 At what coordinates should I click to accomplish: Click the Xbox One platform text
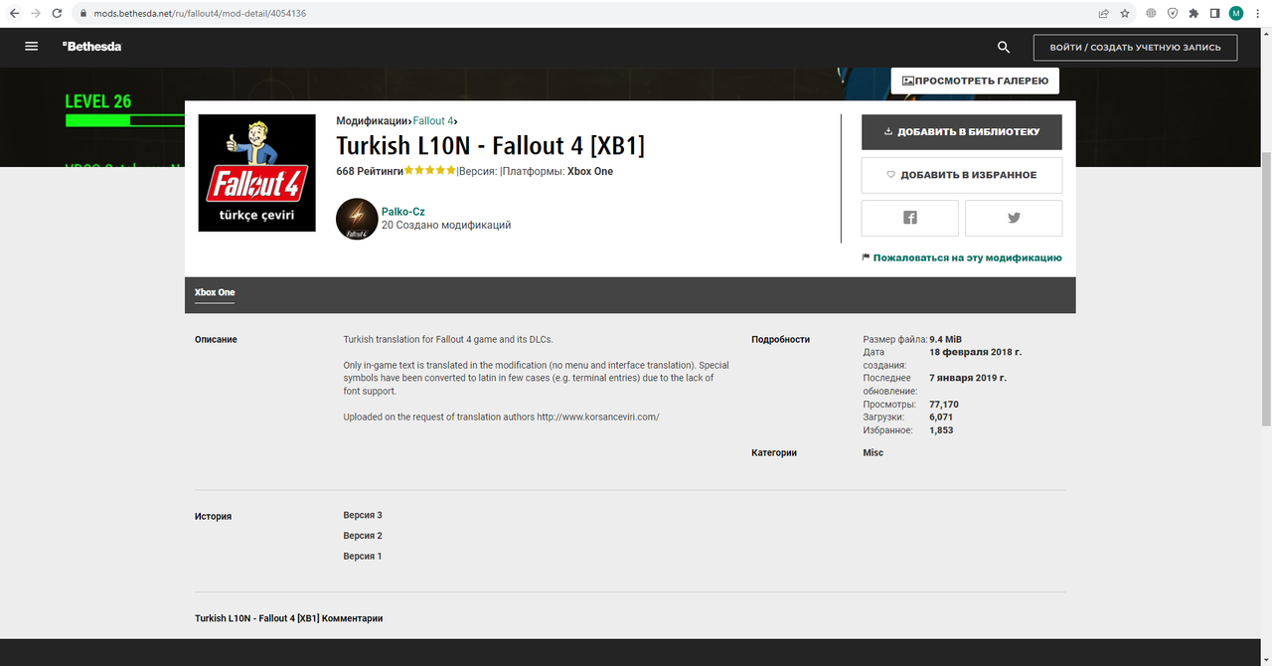(x=590, y=171)
